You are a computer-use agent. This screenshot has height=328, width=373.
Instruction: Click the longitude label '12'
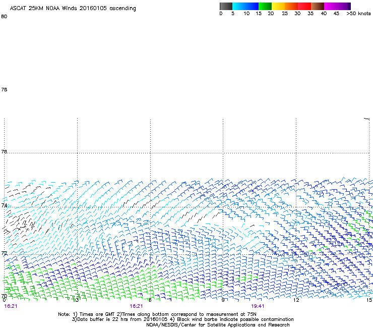[x=296, y=300]
